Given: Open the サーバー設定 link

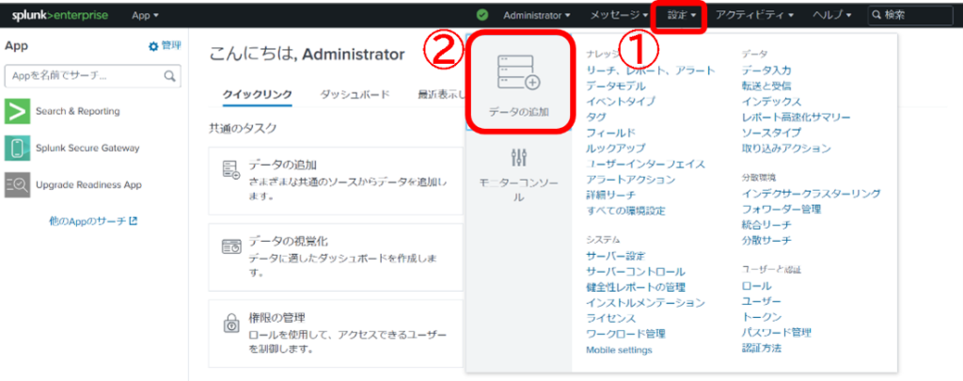Looking at the screenshot, I should coord(616,256).
